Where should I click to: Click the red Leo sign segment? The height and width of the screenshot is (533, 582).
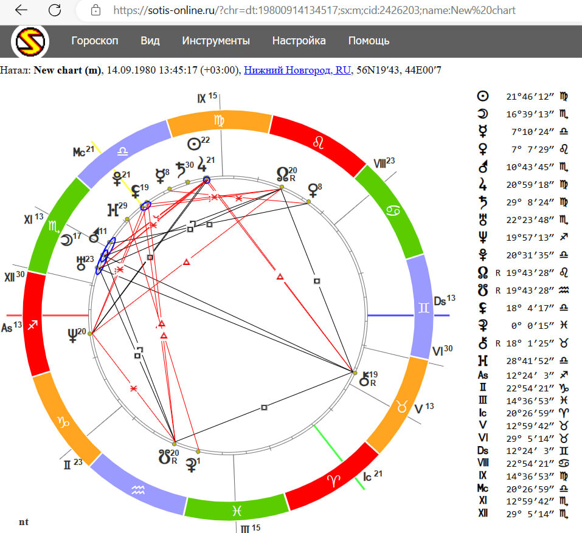(318, 142)
